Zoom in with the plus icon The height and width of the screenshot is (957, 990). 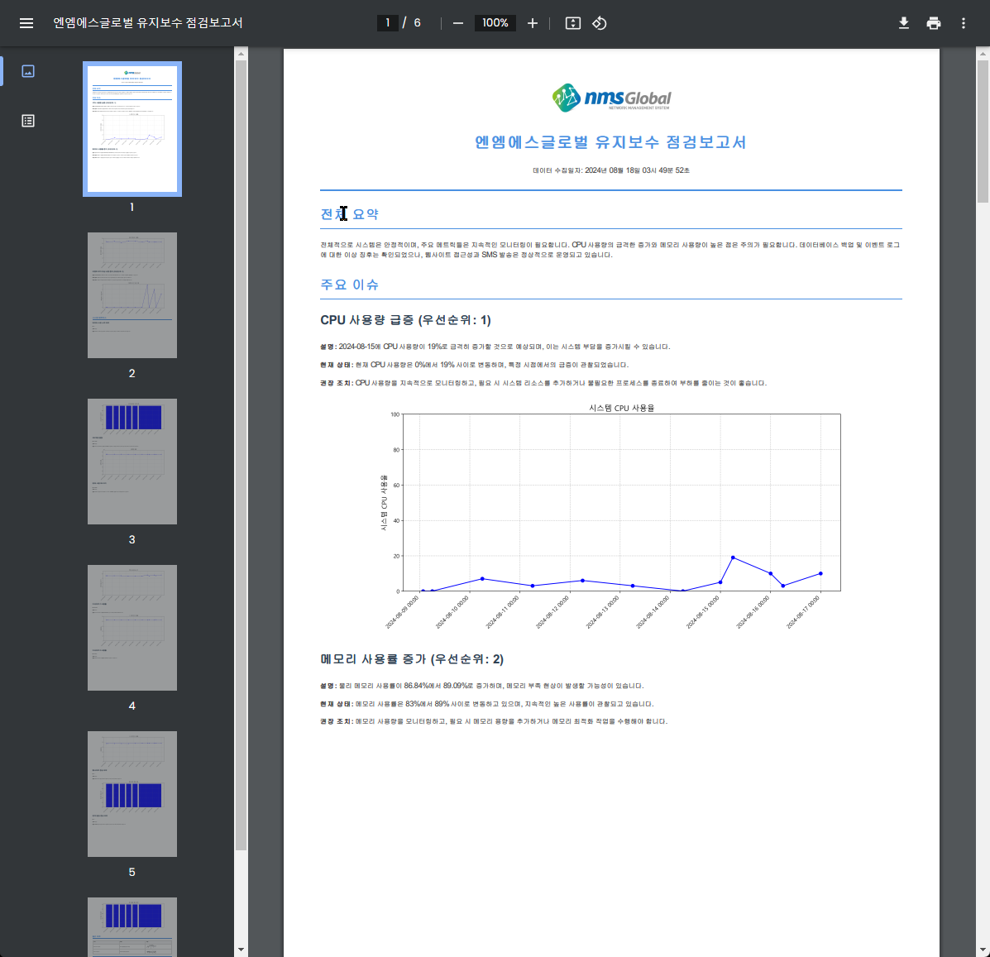[x=533, y=23]
